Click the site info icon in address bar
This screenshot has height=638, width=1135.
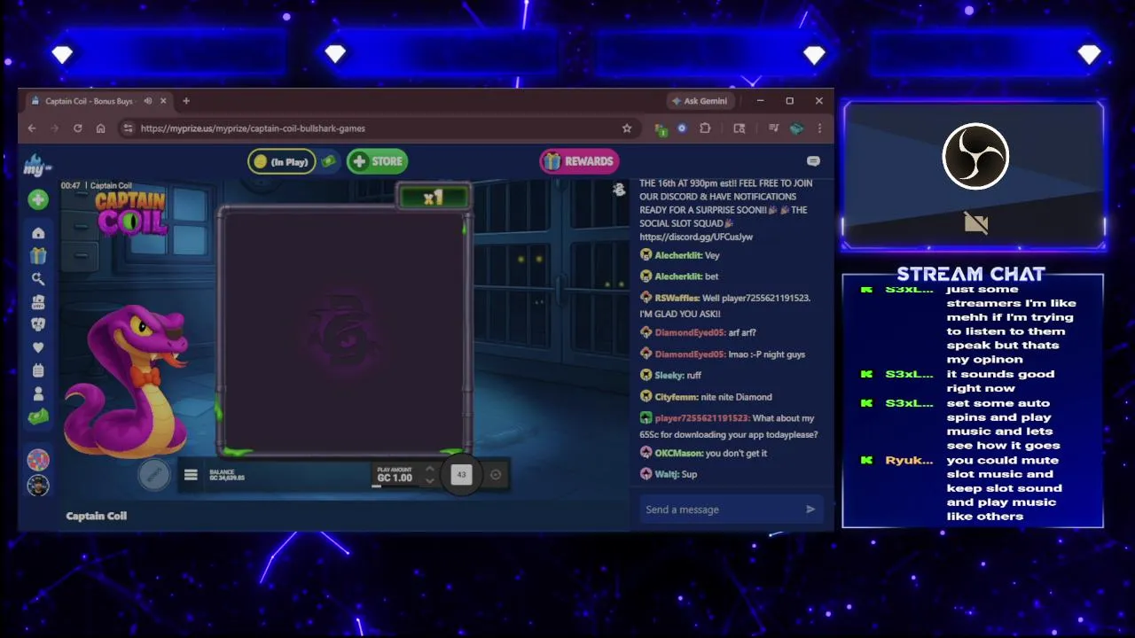pyautogui.click(x=128, y=128)
